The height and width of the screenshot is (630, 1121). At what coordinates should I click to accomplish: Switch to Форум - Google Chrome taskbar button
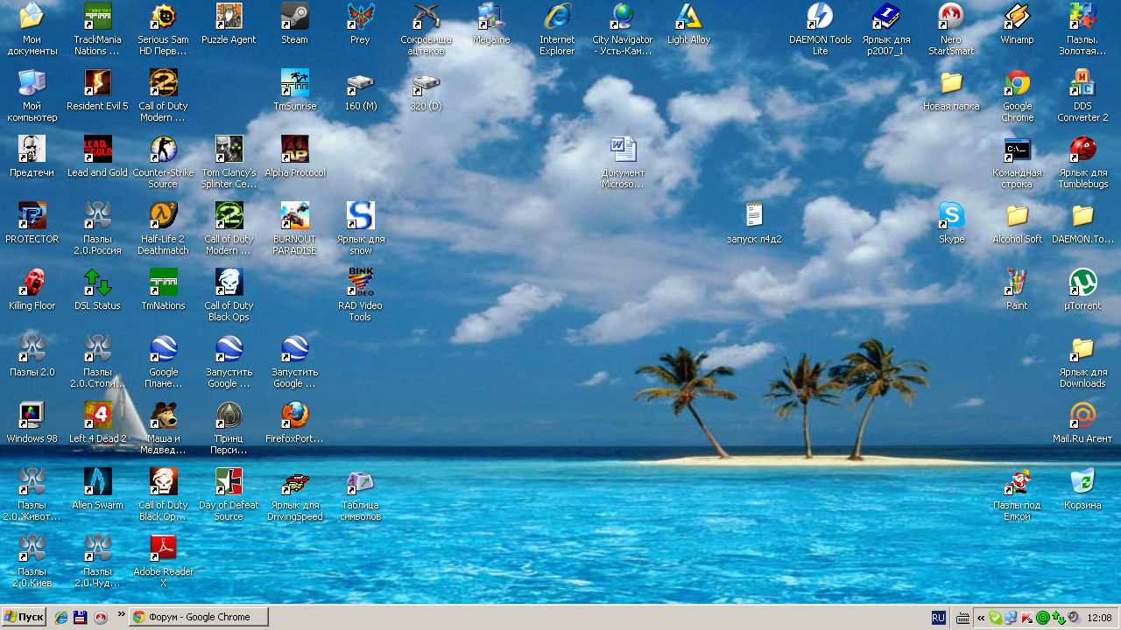tap(198, 617)
